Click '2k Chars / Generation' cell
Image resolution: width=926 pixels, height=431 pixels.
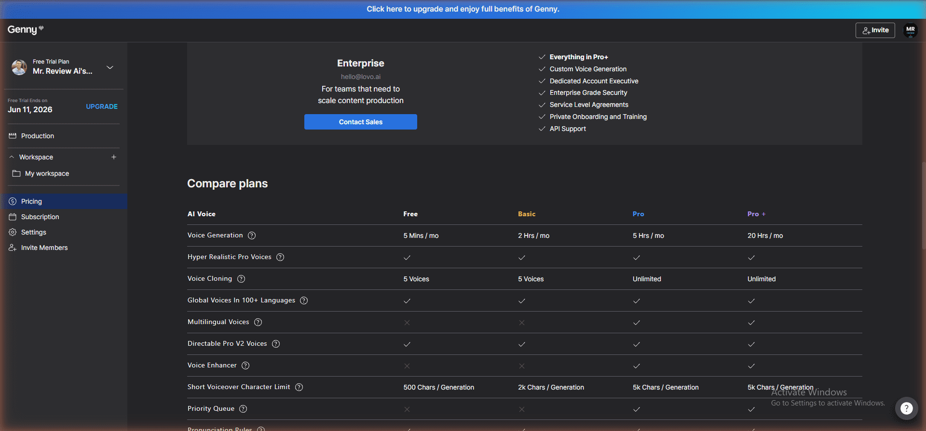click(x=551, y=387)
